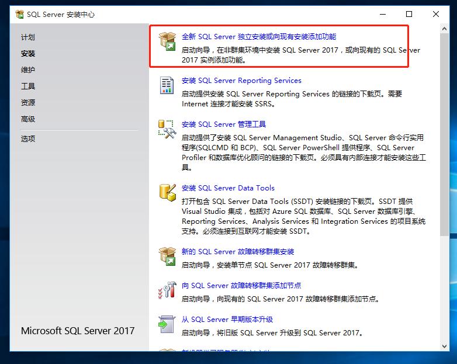This screenshot has height=364, width=457.
Task: Click the failover cluster installation box icon
Action: [x=167, y=256]
